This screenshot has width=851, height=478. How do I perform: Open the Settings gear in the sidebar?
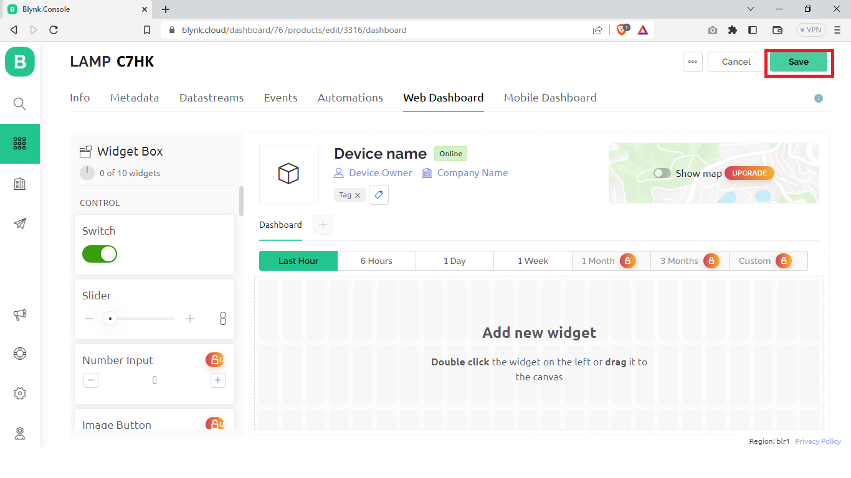coord(19,393)
